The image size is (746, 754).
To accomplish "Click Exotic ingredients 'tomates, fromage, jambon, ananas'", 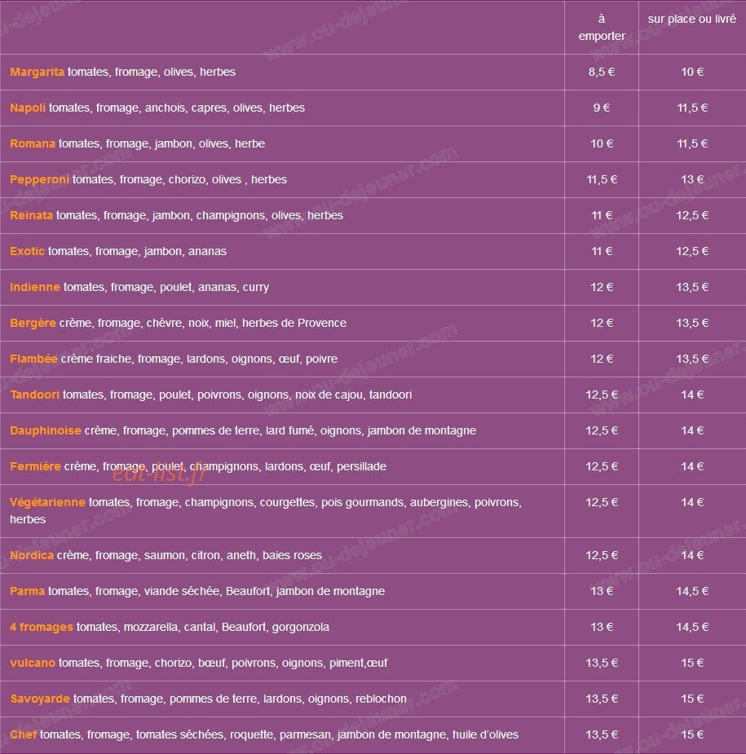I will (137, 252).
